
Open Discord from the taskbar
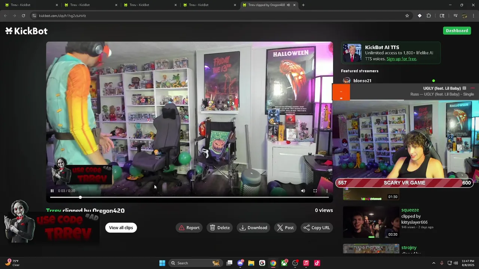pos(240,263)
